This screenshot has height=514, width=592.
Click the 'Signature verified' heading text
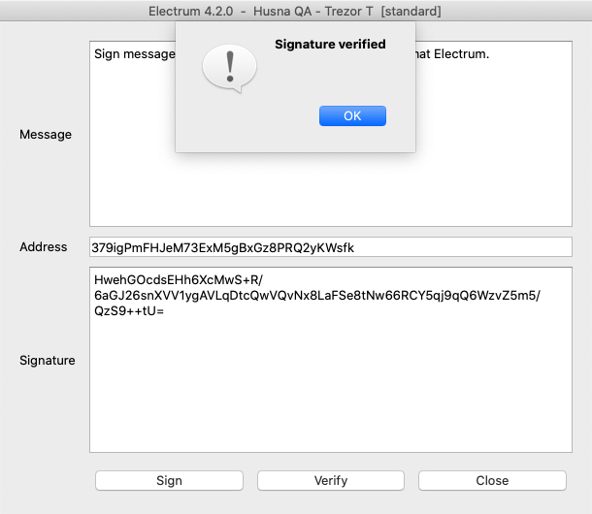point(330,45)
